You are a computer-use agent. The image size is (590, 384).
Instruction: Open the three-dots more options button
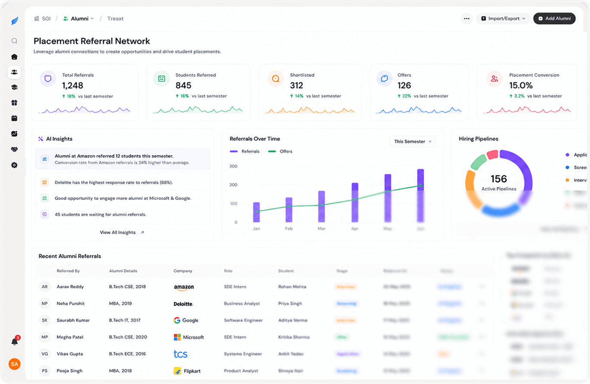pyautogui.click(x=466, y=19)
